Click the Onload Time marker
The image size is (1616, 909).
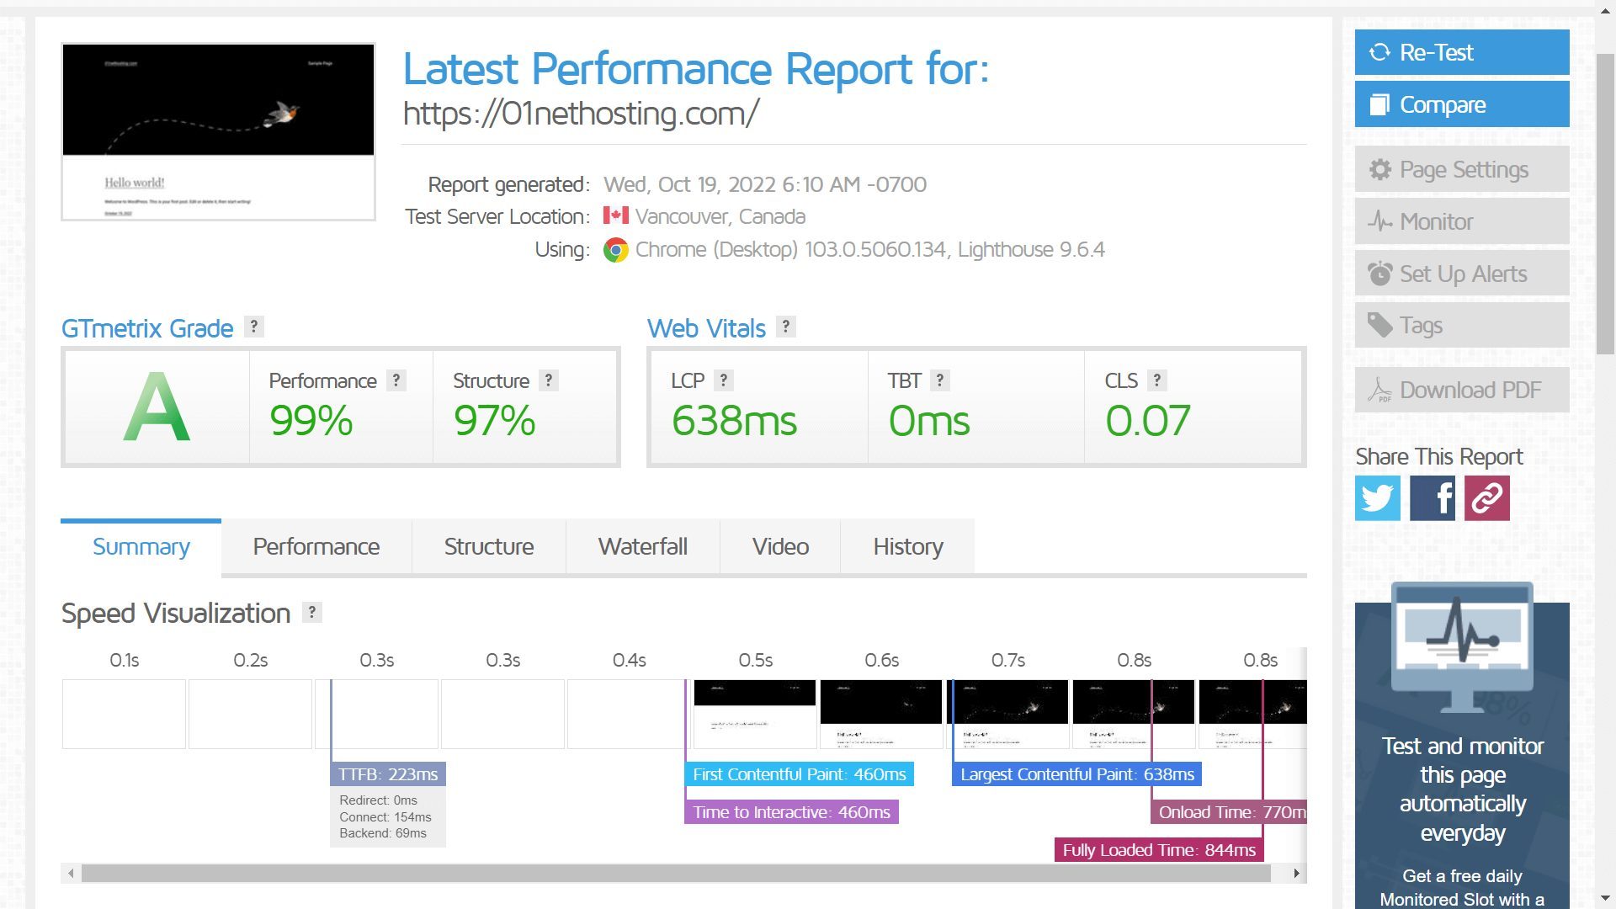click(x=1229, y=812)
